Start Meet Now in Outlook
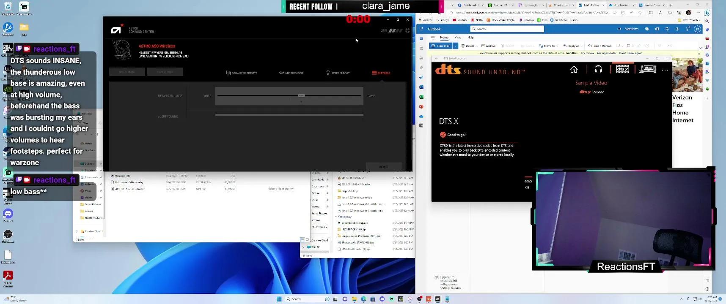 pos(628,29)
